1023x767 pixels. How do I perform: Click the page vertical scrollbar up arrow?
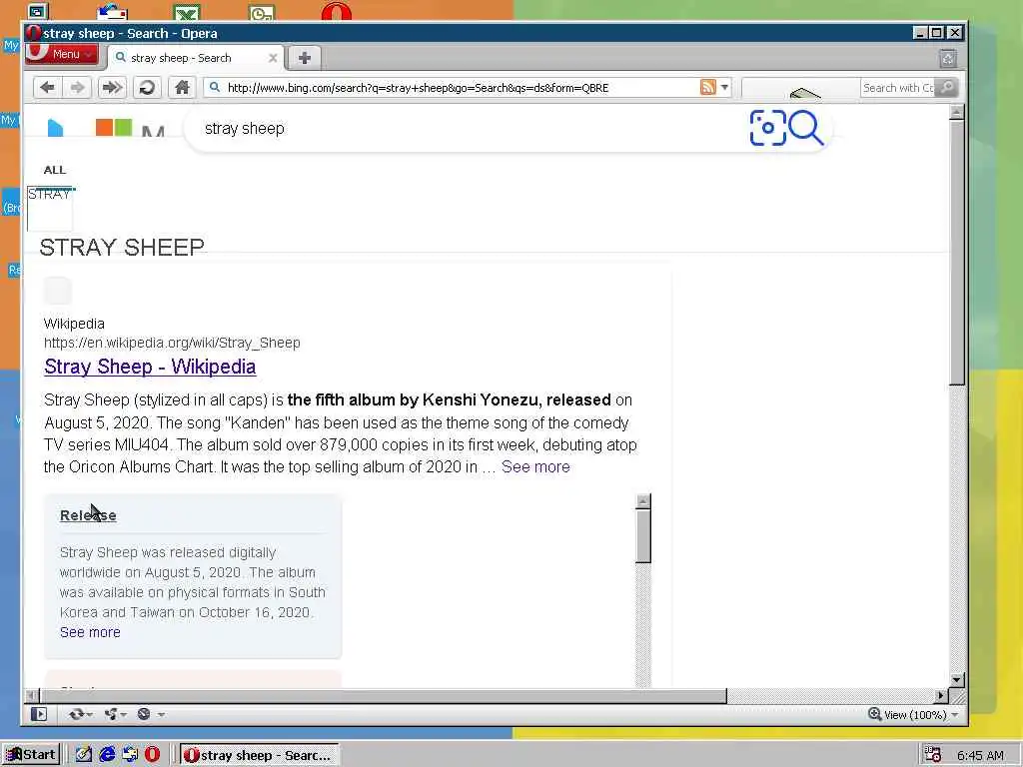click(956, 112)
